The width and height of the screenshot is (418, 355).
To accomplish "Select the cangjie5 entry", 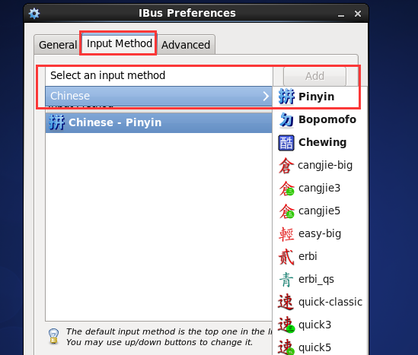I will tap(319, 211).
